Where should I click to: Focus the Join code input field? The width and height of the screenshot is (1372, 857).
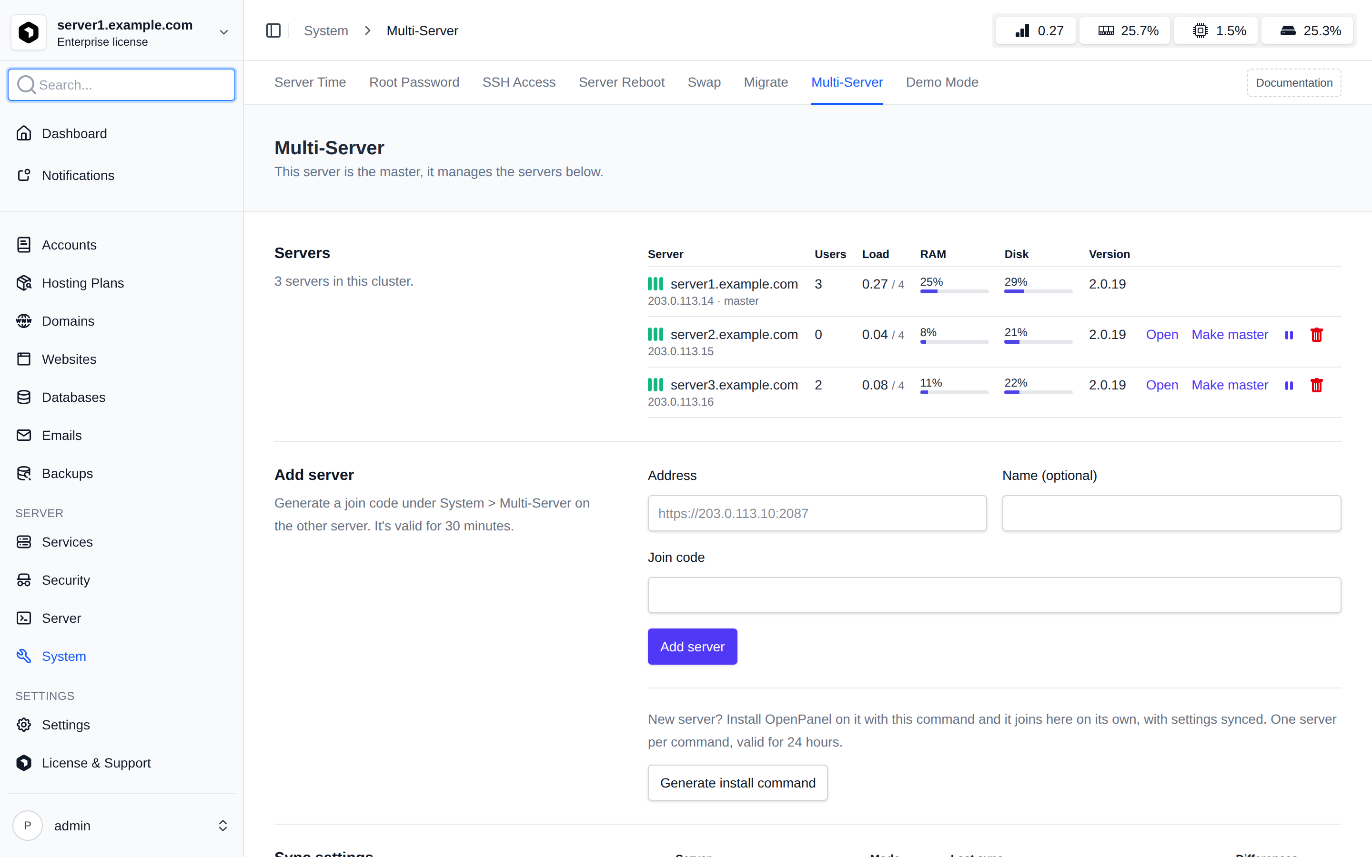click(994, 595)
